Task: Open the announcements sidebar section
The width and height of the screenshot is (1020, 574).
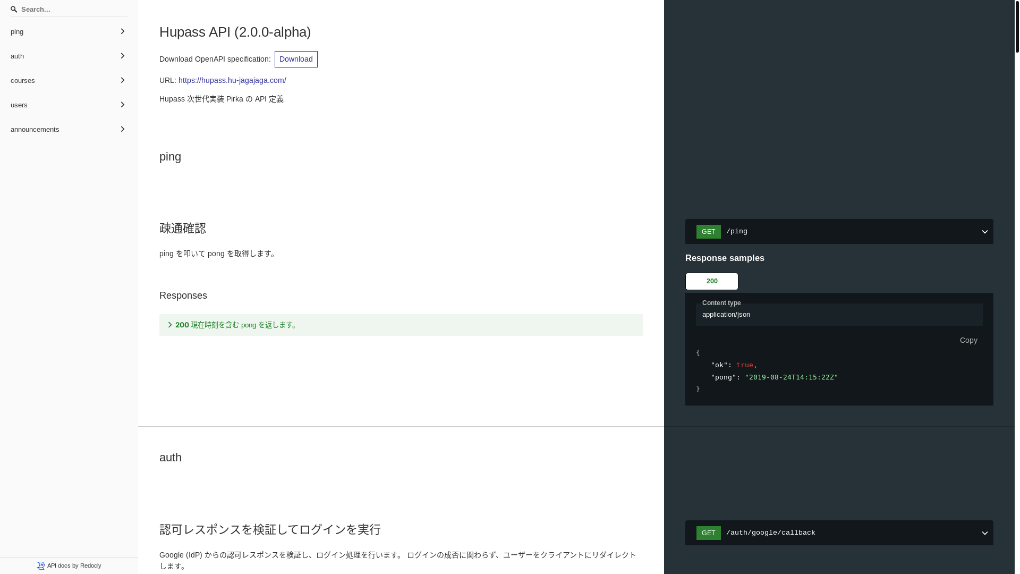Action: (69, 130)
